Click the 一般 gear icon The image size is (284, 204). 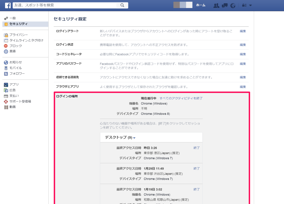click(x=6, y=18)
